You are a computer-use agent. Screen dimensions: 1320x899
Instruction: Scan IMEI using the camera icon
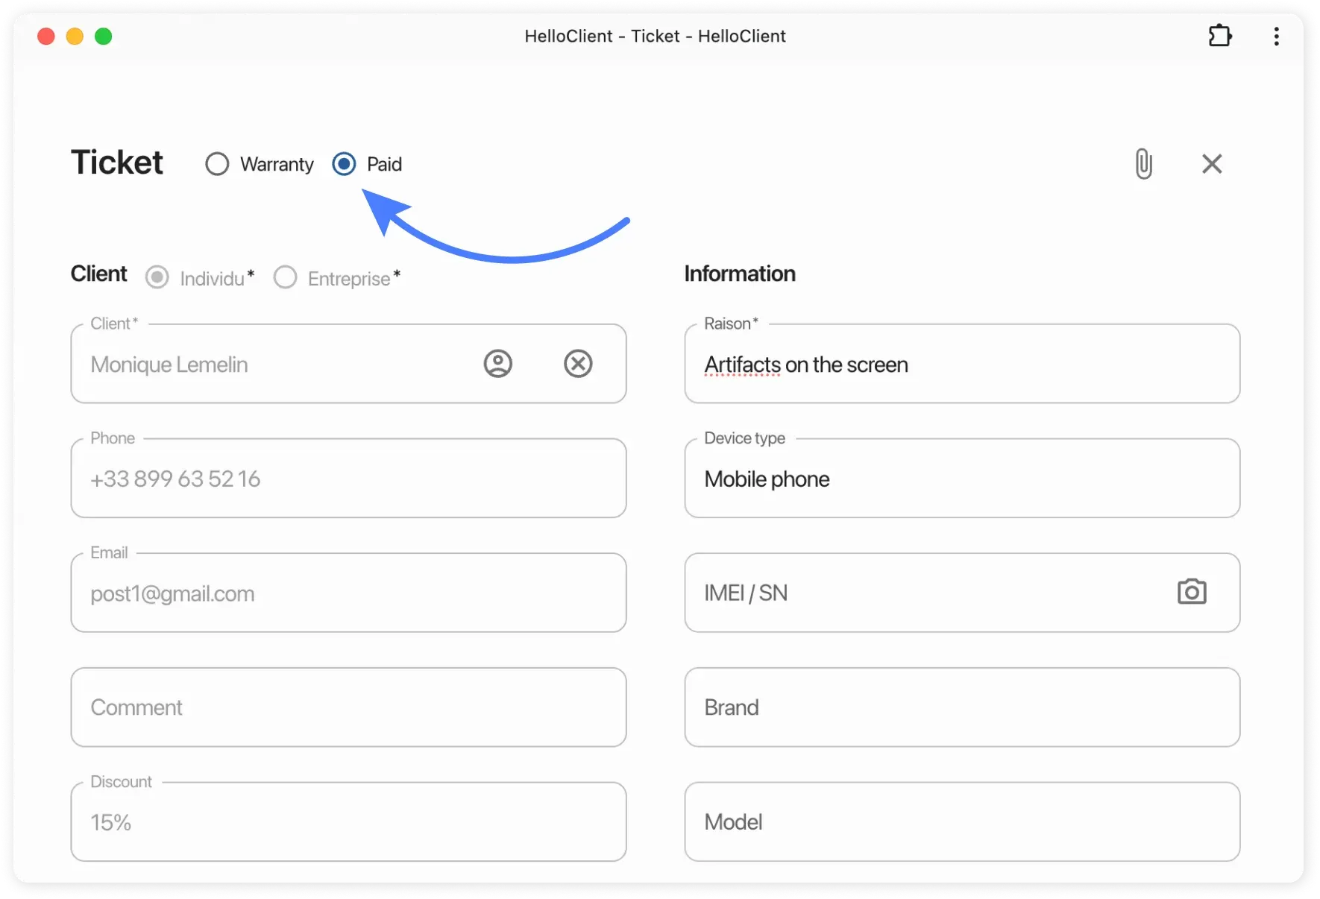click(x=1192, y=592)
